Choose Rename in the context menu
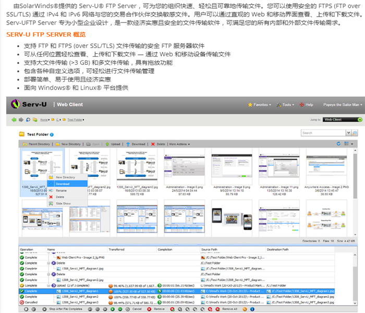365x313 pixels. pos(67,190)
